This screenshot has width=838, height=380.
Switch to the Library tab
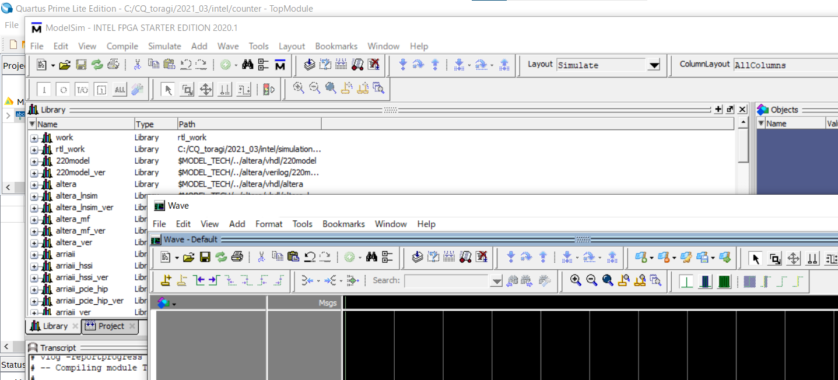tap(54, 326)
